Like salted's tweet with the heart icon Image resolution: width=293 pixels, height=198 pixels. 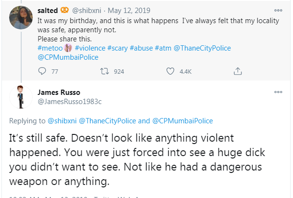169,71
